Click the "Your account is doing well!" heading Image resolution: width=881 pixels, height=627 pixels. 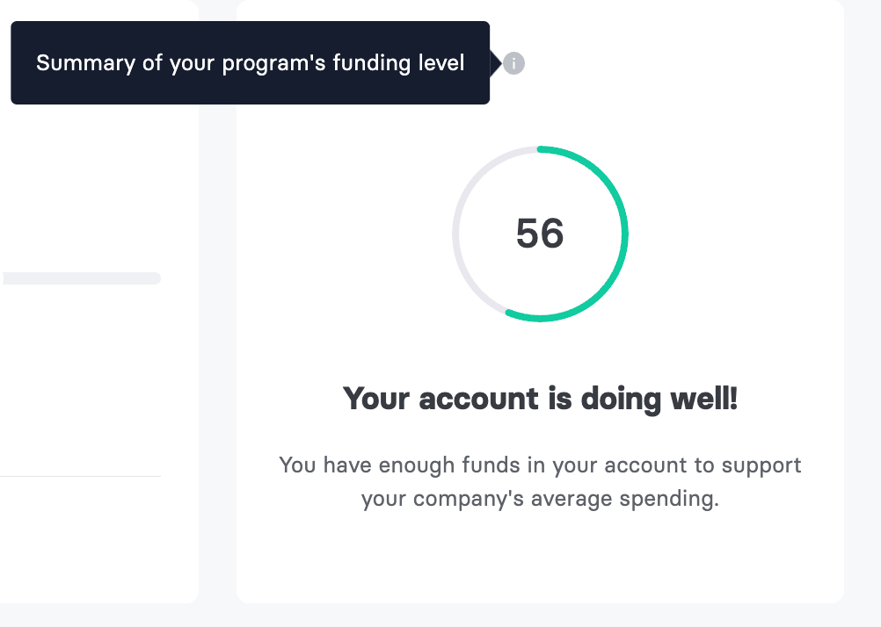coord(540,399)
